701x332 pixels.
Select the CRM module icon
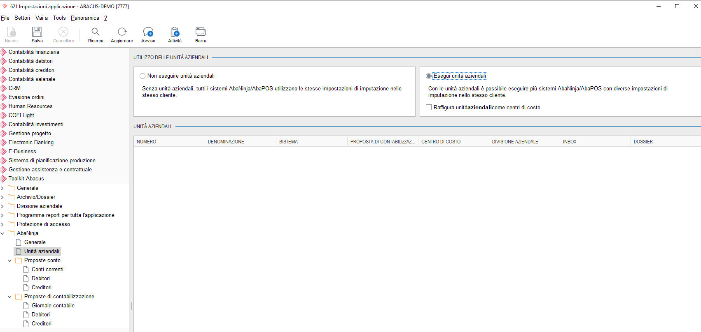point(4,88)
